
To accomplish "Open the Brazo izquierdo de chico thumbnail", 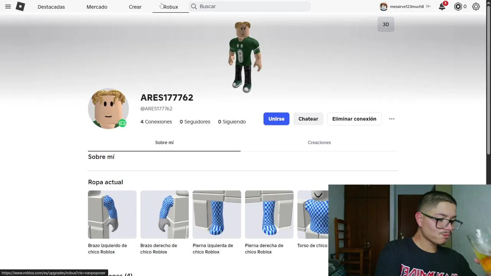I will point(112,215).
